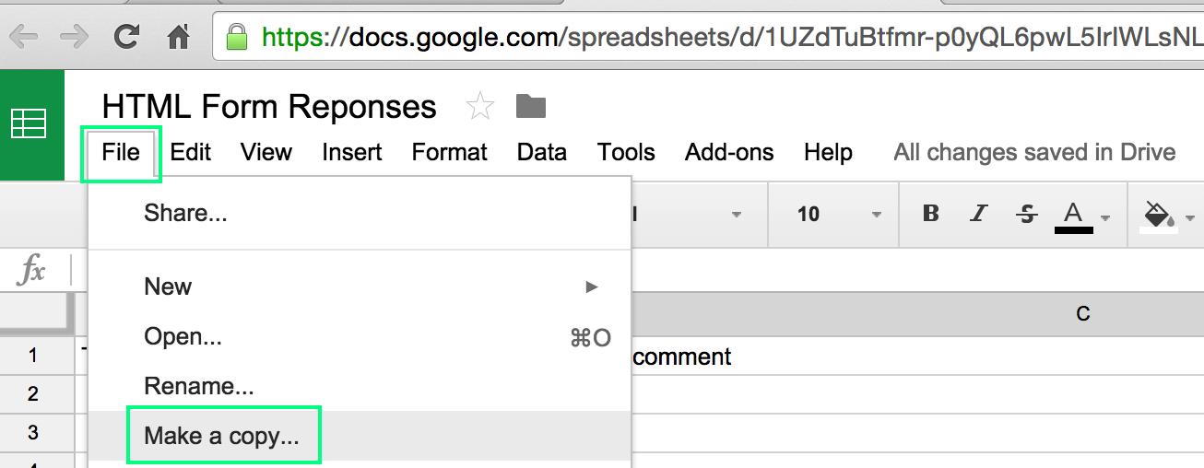Click the document title HTML Form Reponses

click(x=269, y=107)
